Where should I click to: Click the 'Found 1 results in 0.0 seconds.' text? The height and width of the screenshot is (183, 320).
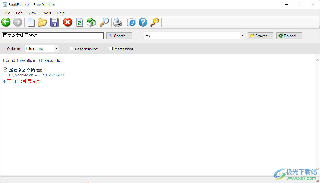(x=32, y=60)
